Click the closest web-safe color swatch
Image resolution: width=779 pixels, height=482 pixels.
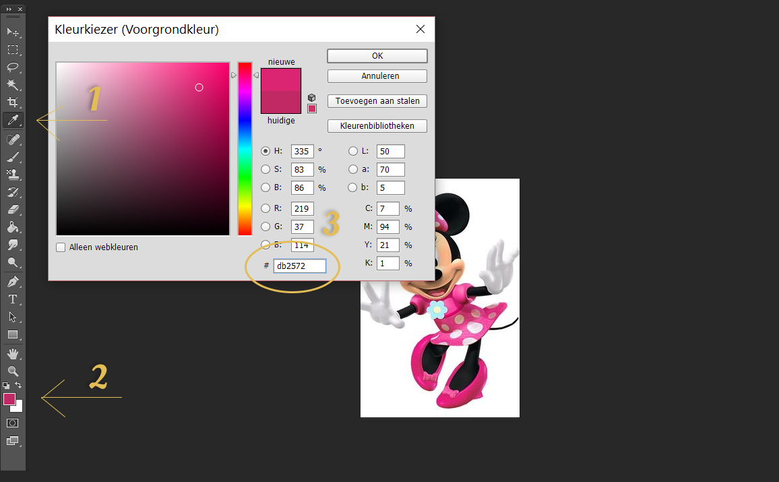(312, 109)
